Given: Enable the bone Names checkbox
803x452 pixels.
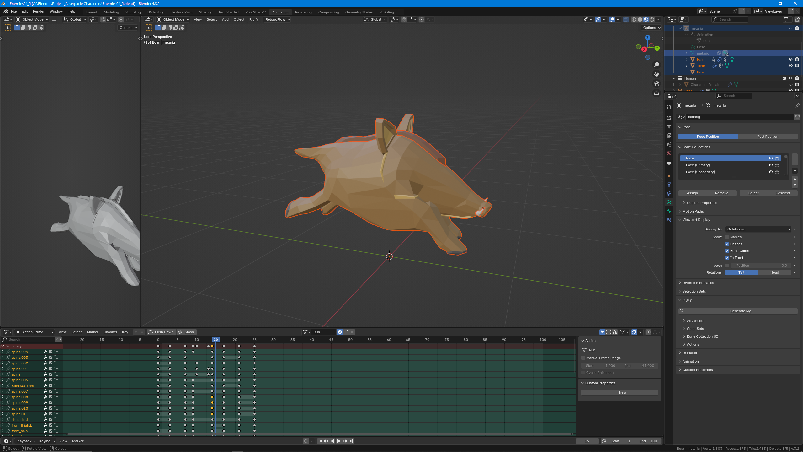Looking at the screenshot, I should coord(727,237).
